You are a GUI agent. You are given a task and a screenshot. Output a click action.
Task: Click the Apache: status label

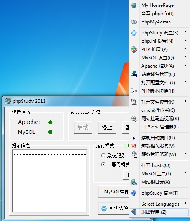(x=29, y=122)
